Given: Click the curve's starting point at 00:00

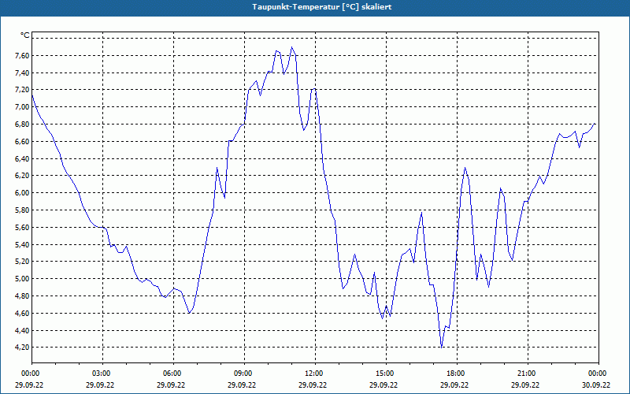Looking at the screenshot, I should [x=32, y=95].
